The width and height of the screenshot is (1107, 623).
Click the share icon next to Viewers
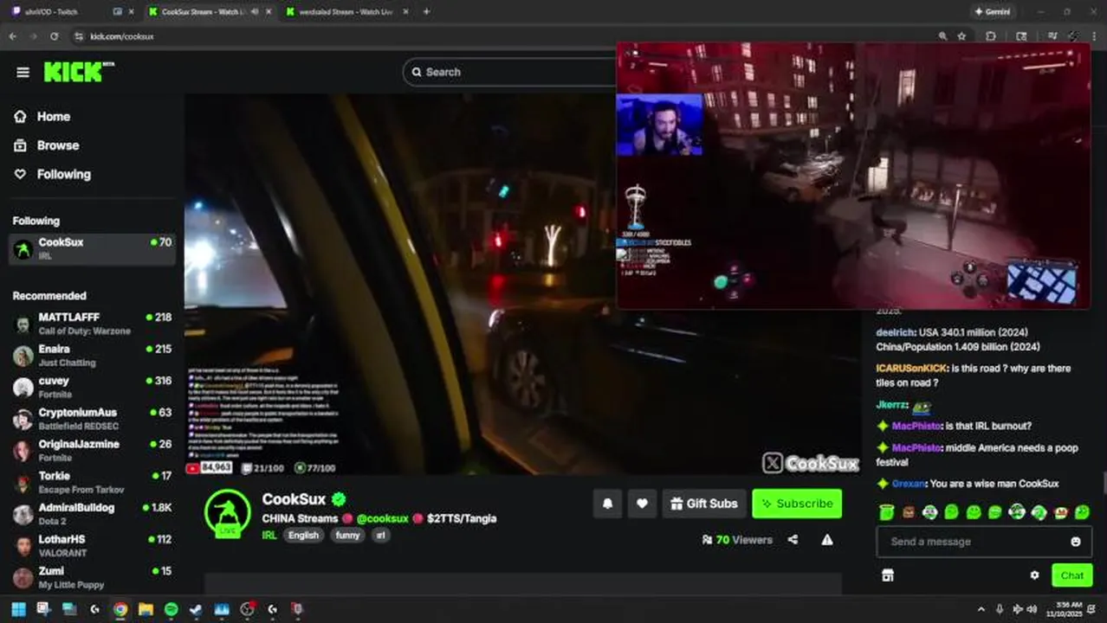[x=793, y=540]
